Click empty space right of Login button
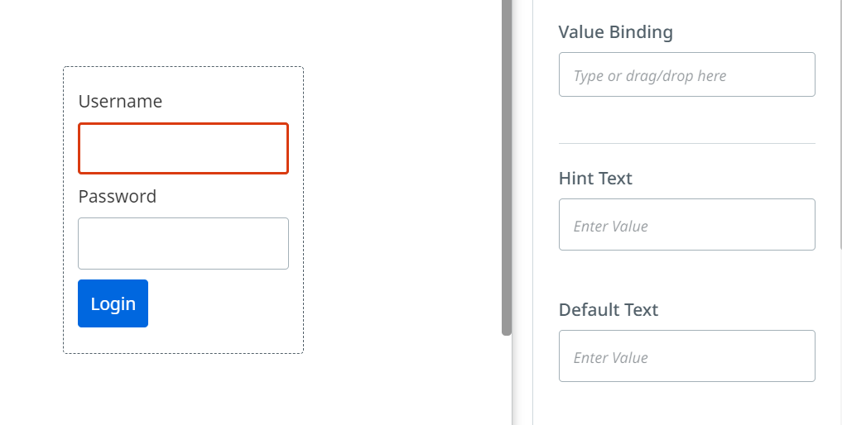This screenshot has height=425, width=842. 224,303
